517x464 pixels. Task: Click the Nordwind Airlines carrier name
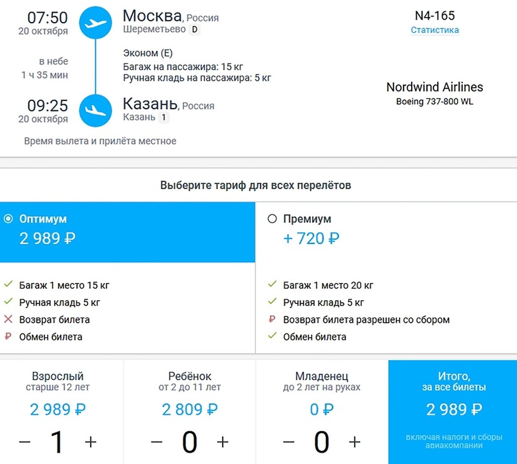point(434,87)
